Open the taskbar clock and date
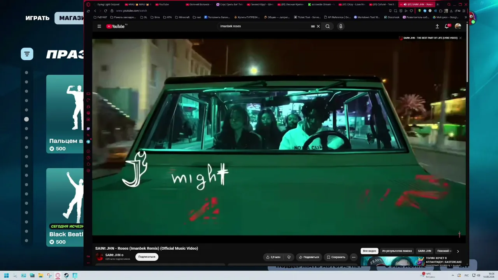This screenshot has width=498, height=280. 489,275
